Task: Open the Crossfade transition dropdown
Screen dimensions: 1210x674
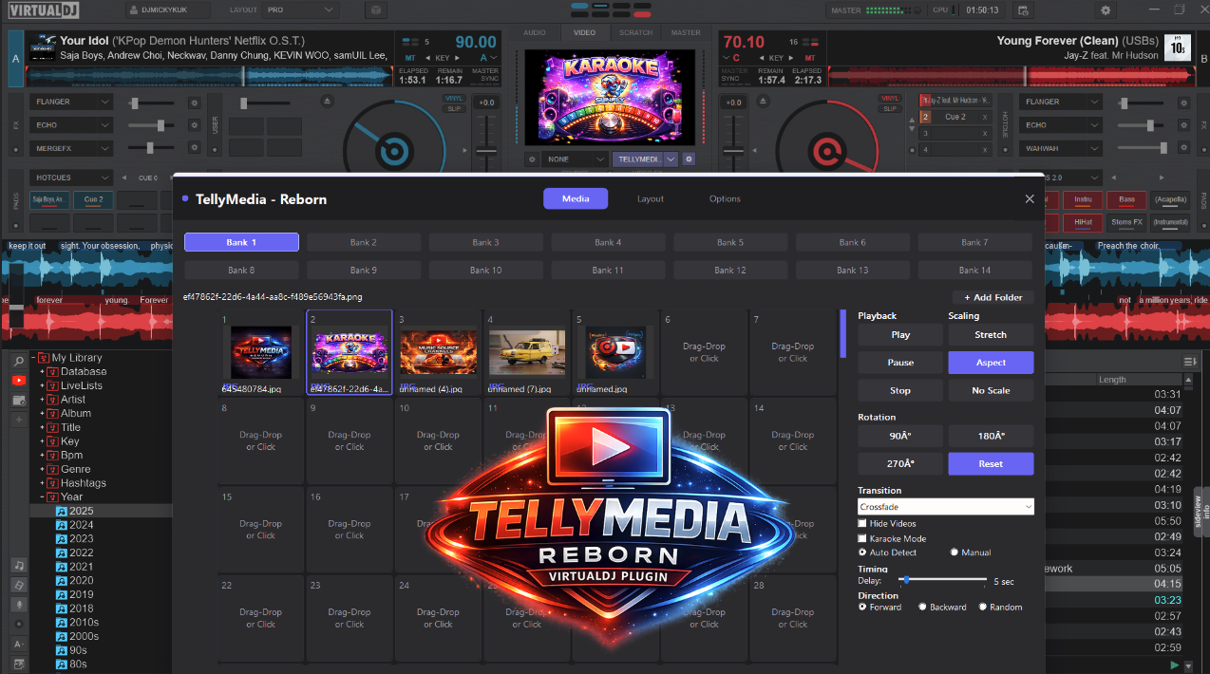Action: point(945,506)
